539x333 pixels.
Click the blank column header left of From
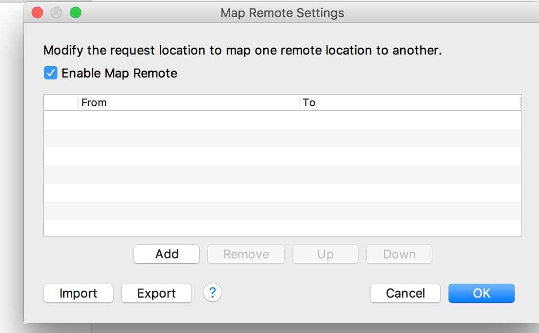[x=61, y=102]
